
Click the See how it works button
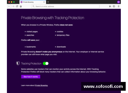pyautogui.click(x=31, y=77)
